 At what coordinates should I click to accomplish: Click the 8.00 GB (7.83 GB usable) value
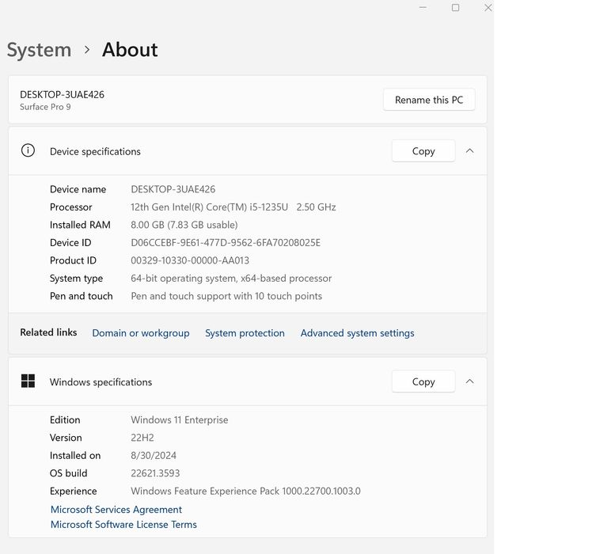pyautogui.click(x=184, y=225)
